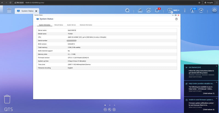This screenshot has width=219, height=113.
Task: Select the System Information tab
Action: point(45,25)
